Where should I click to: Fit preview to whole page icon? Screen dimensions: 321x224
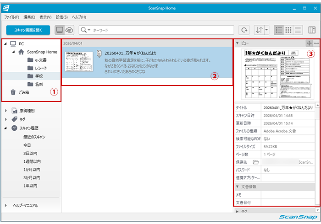[x=309, y=43]
